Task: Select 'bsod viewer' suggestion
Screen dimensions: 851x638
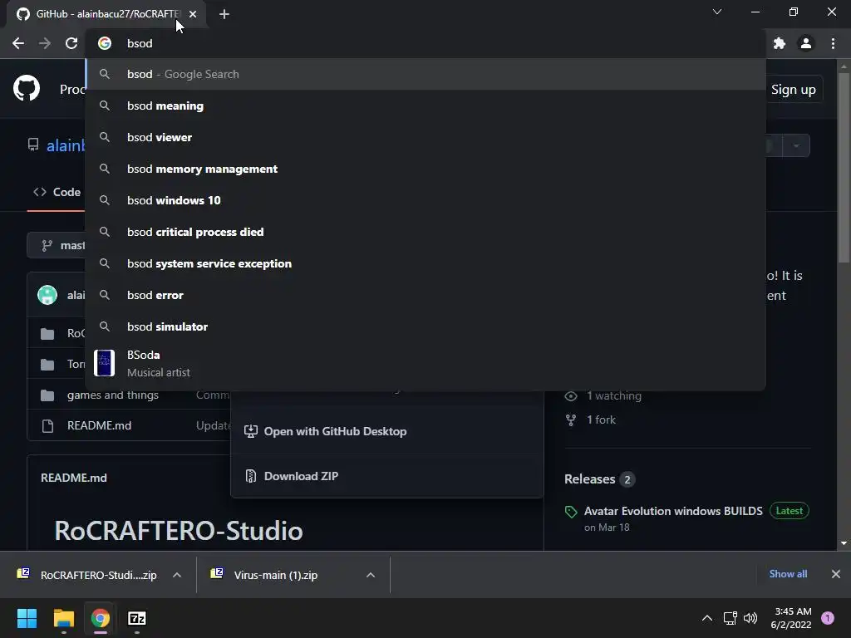Action: [x=425, y=137]
